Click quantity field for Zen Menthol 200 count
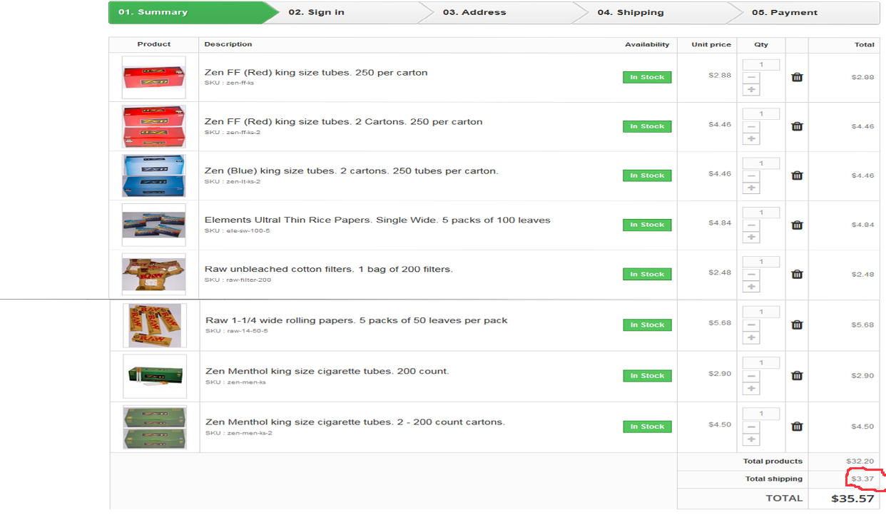886x515 pixels. 761,363
